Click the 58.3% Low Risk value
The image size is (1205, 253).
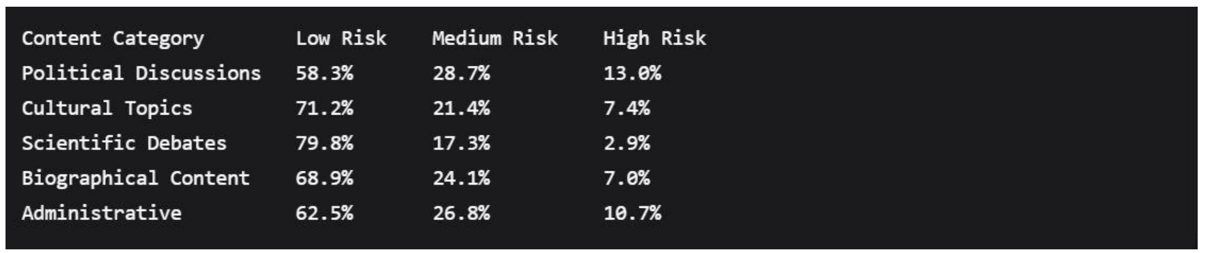pyautogui.click(x=324, y=73)
